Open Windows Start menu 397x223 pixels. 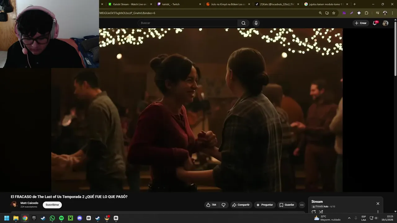click(x=7, y=218)
